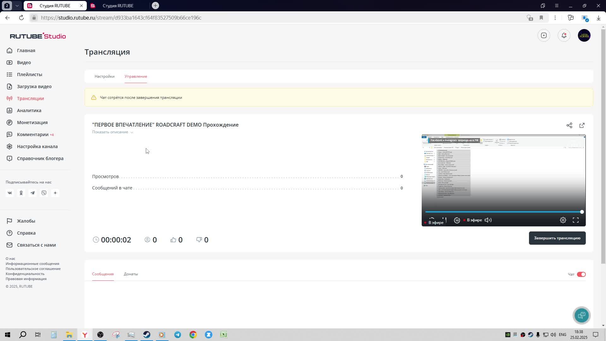Image resolution: width=606 pixels, height=341 pixels.
Task: Open stream in new window icon
Action: click(x=582, y=125)
